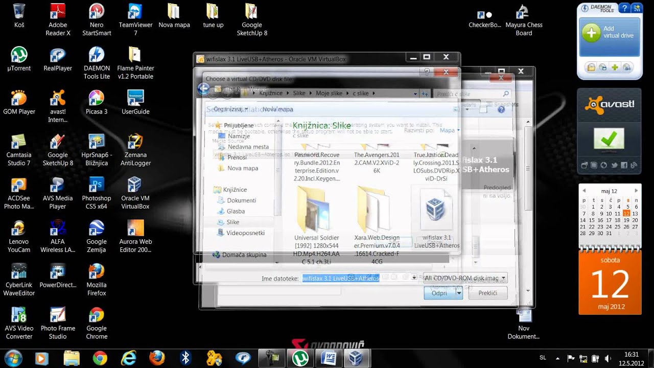
Task: Click the Koš recycle bin icon
Action: 19,15
